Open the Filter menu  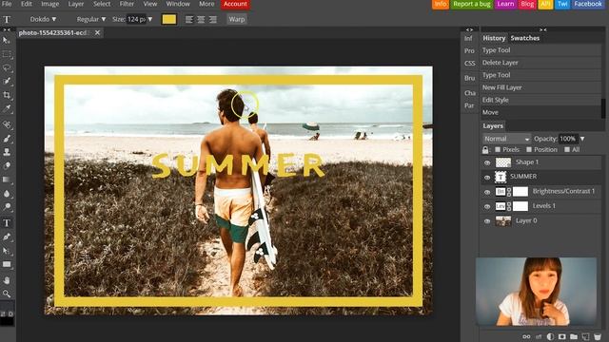tap(127, 4)
